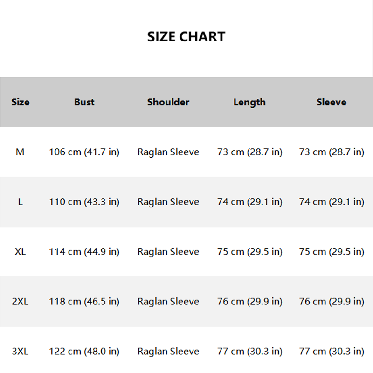Click the Sleeve column header
This screenshot has height=373, width=373.
point(331,102)
